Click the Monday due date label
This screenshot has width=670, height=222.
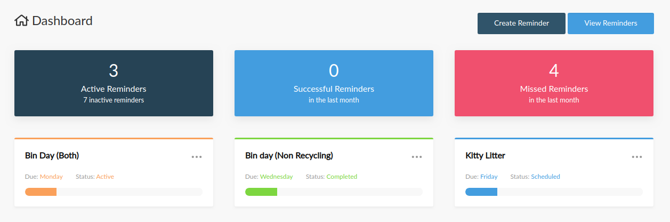[51, 177]
